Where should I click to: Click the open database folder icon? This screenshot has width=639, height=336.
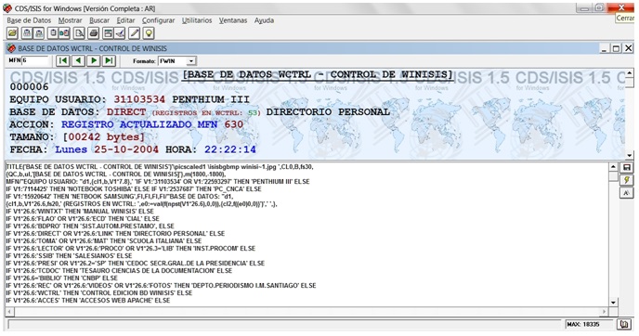point(13,33)
